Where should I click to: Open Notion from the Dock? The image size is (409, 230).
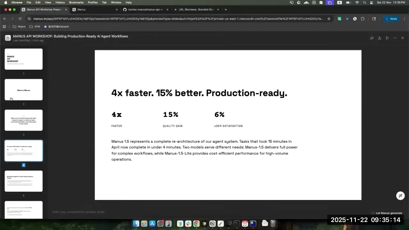(212, 223)
